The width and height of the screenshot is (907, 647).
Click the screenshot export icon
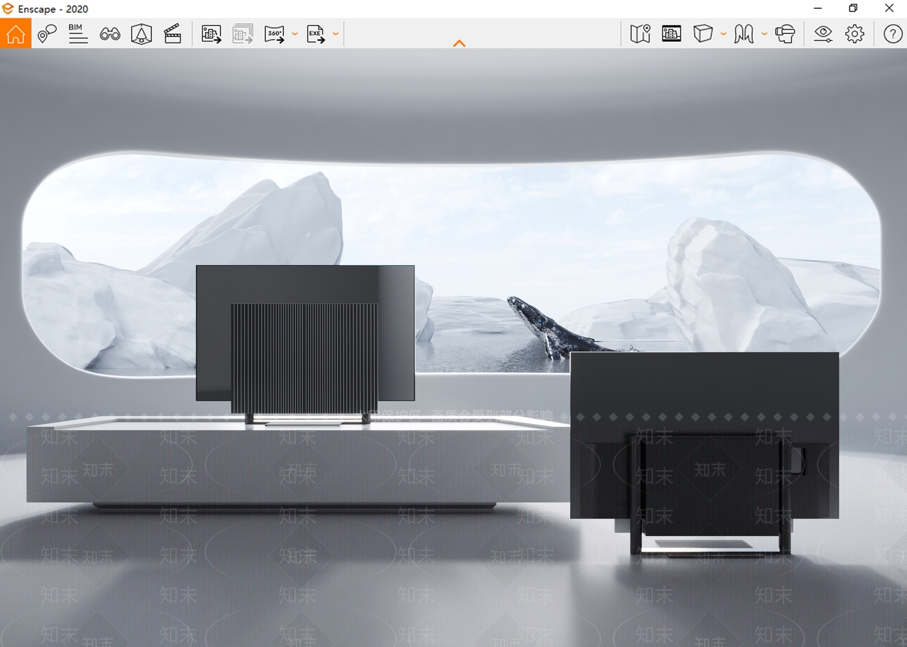211,34
